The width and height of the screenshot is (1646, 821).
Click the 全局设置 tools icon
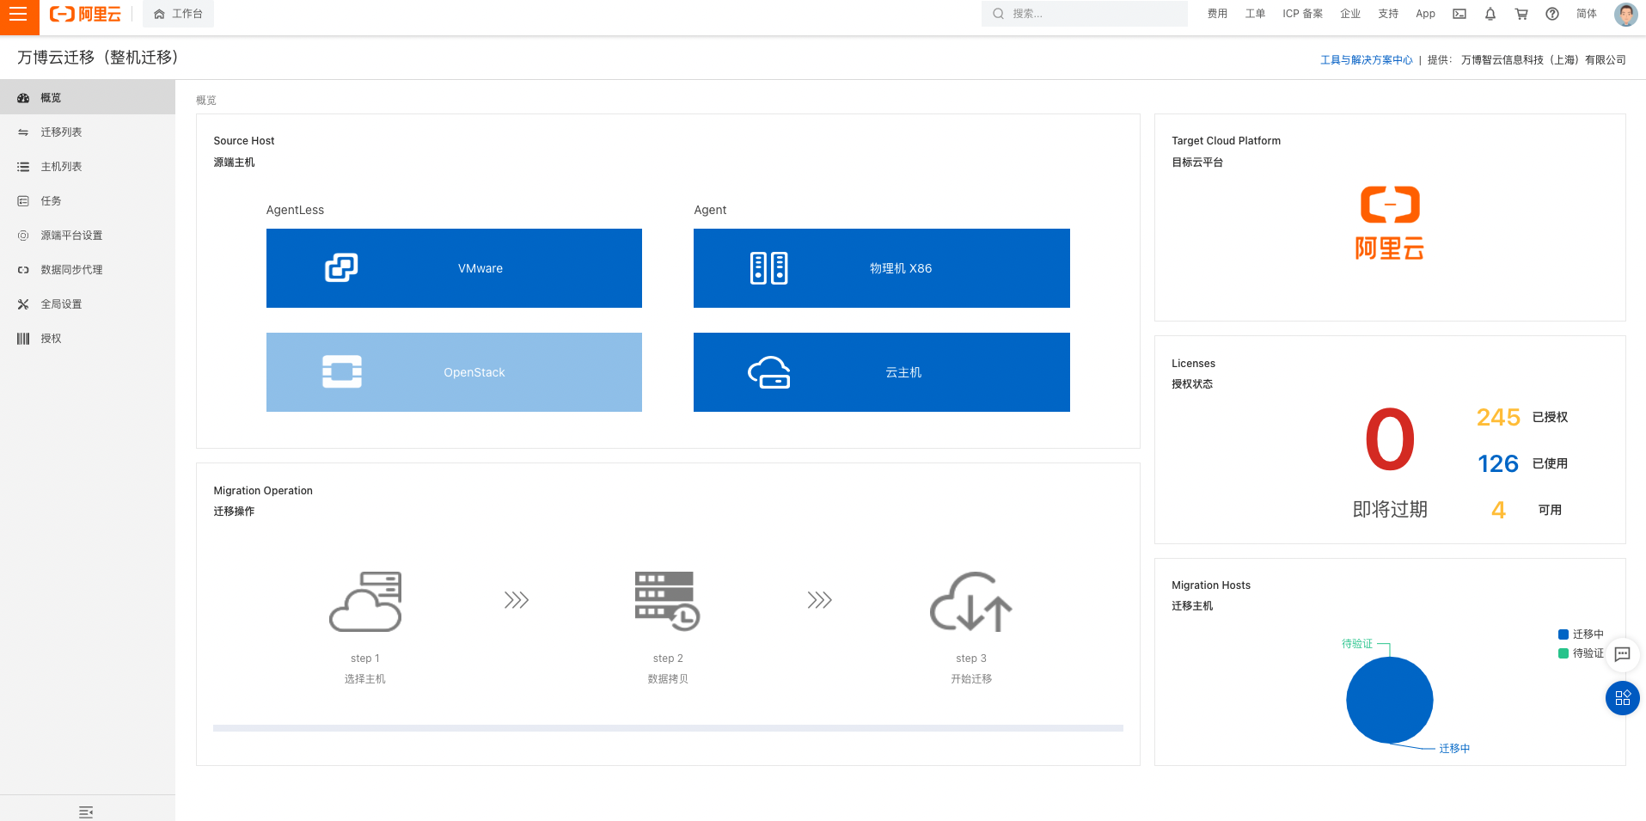(23, 304)
